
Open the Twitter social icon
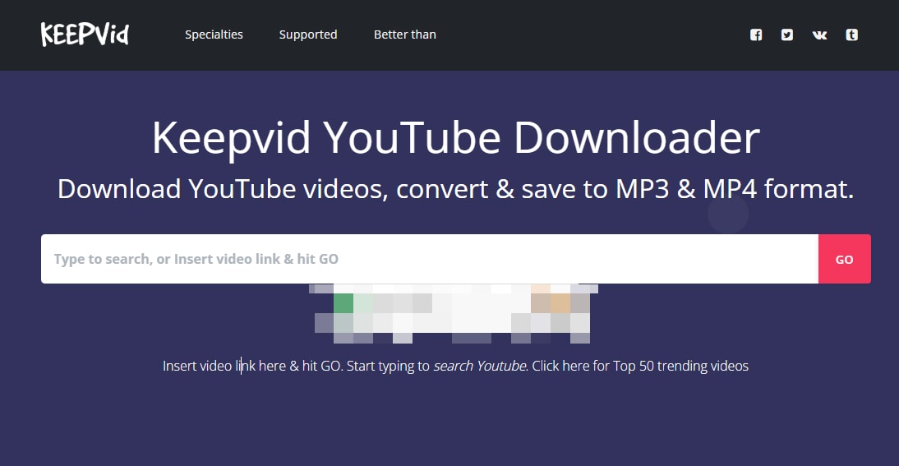(787, 35)
